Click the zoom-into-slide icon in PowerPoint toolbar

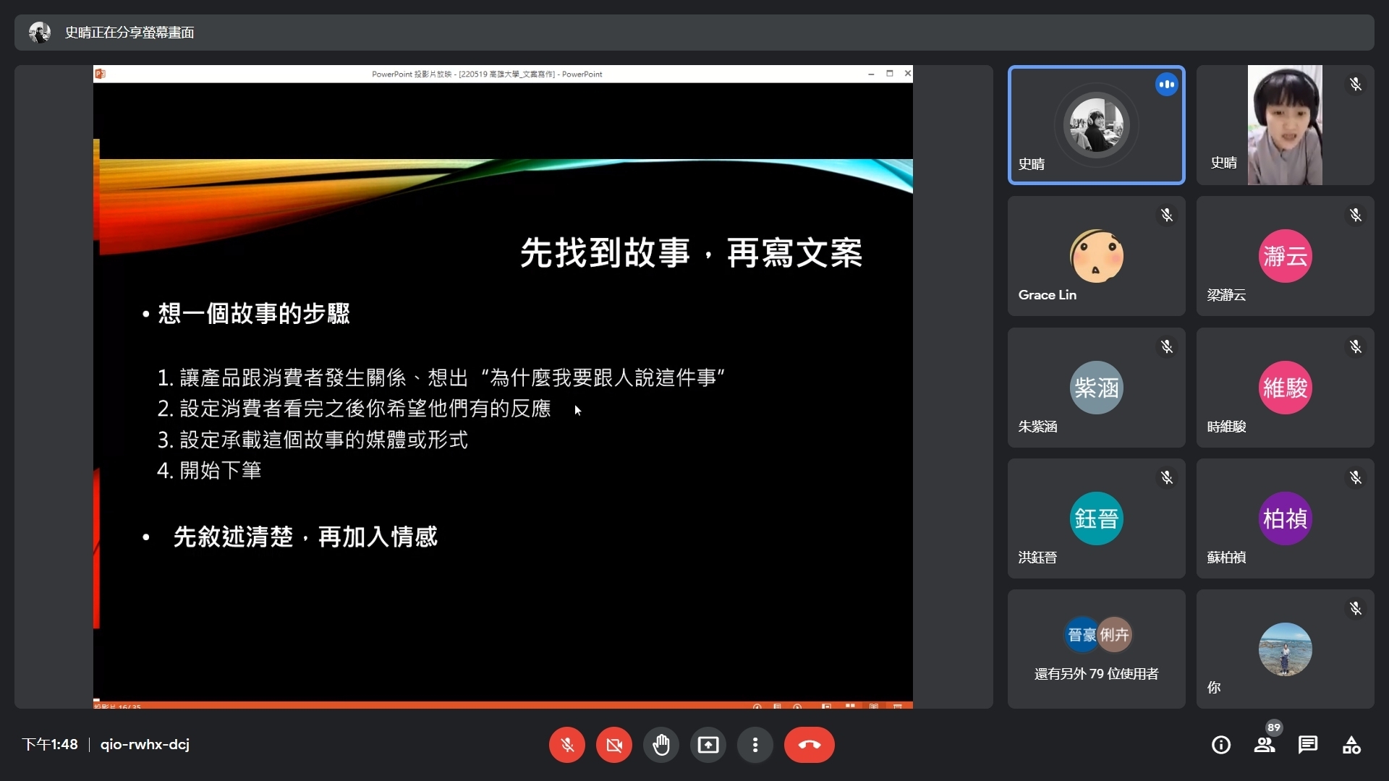pos(826,706)
